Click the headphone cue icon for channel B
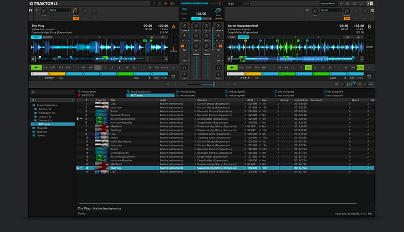Image resolution: width=404 pixels, height=232 pixels. pos(218,67)
